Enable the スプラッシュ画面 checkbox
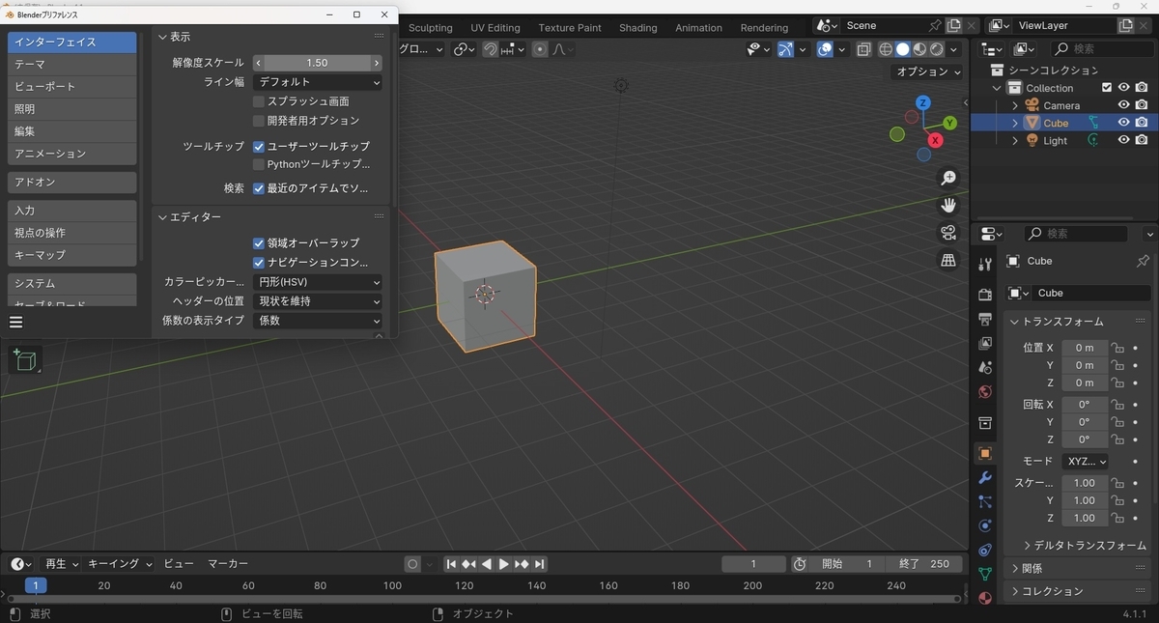 pyautogui.click(x=259, y=101)
